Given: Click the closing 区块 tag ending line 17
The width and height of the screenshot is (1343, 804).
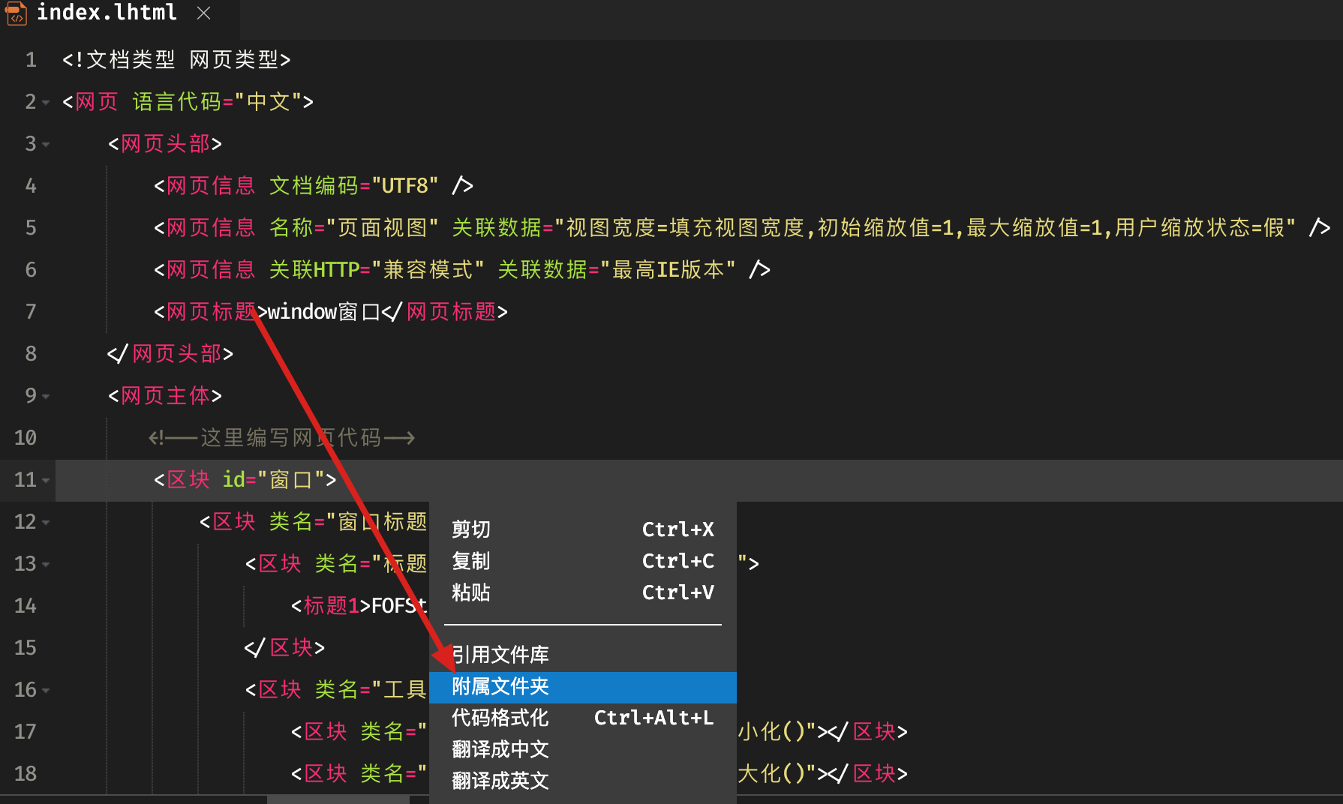Looking at the screenshot, I should 868,732.
